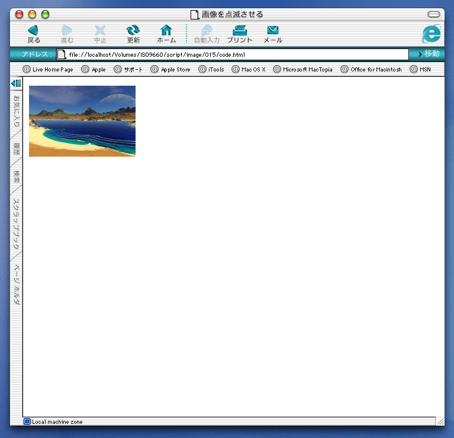Click the Stop (中止) toolbar button
The image size is (454, 438).
[x=100, y=34]
